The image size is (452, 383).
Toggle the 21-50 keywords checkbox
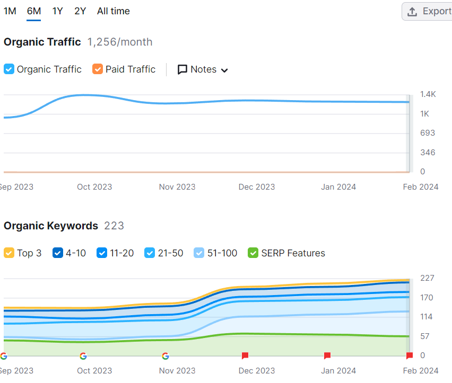[x=150, y=253]
